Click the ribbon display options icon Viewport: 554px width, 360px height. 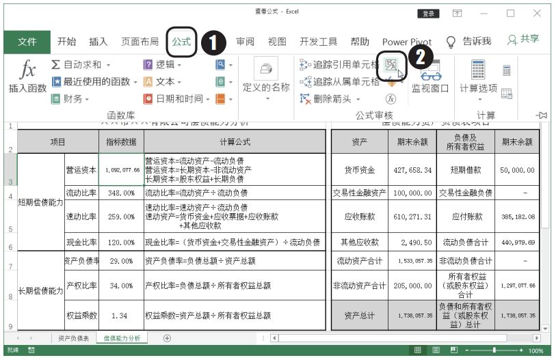click(x=457, y=14)
